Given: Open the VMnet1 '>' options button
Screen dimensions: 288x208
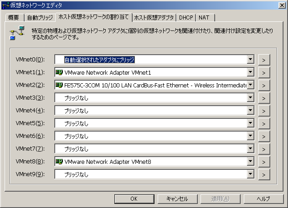Looking at the screenshot, I should coord(264,73).
